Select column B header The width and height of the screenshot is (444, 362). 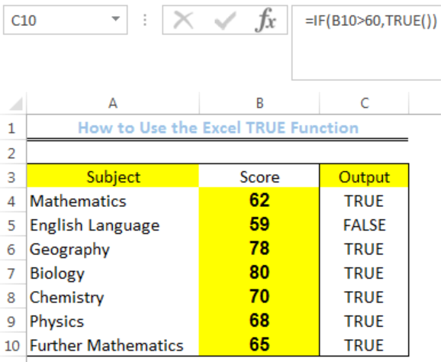click(259, 103)
